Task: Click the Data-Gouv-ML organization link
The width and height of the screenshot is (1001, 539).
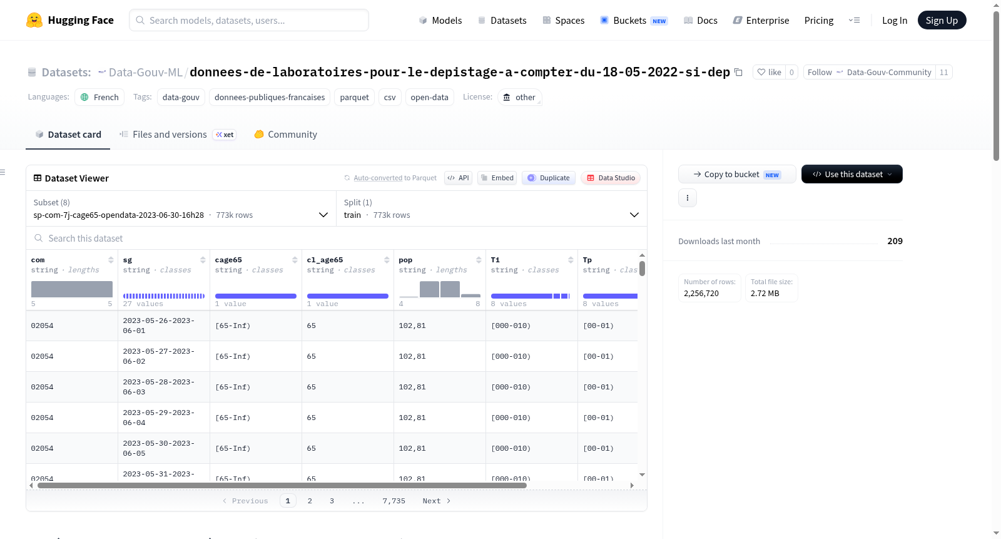Action: point(145,72)
